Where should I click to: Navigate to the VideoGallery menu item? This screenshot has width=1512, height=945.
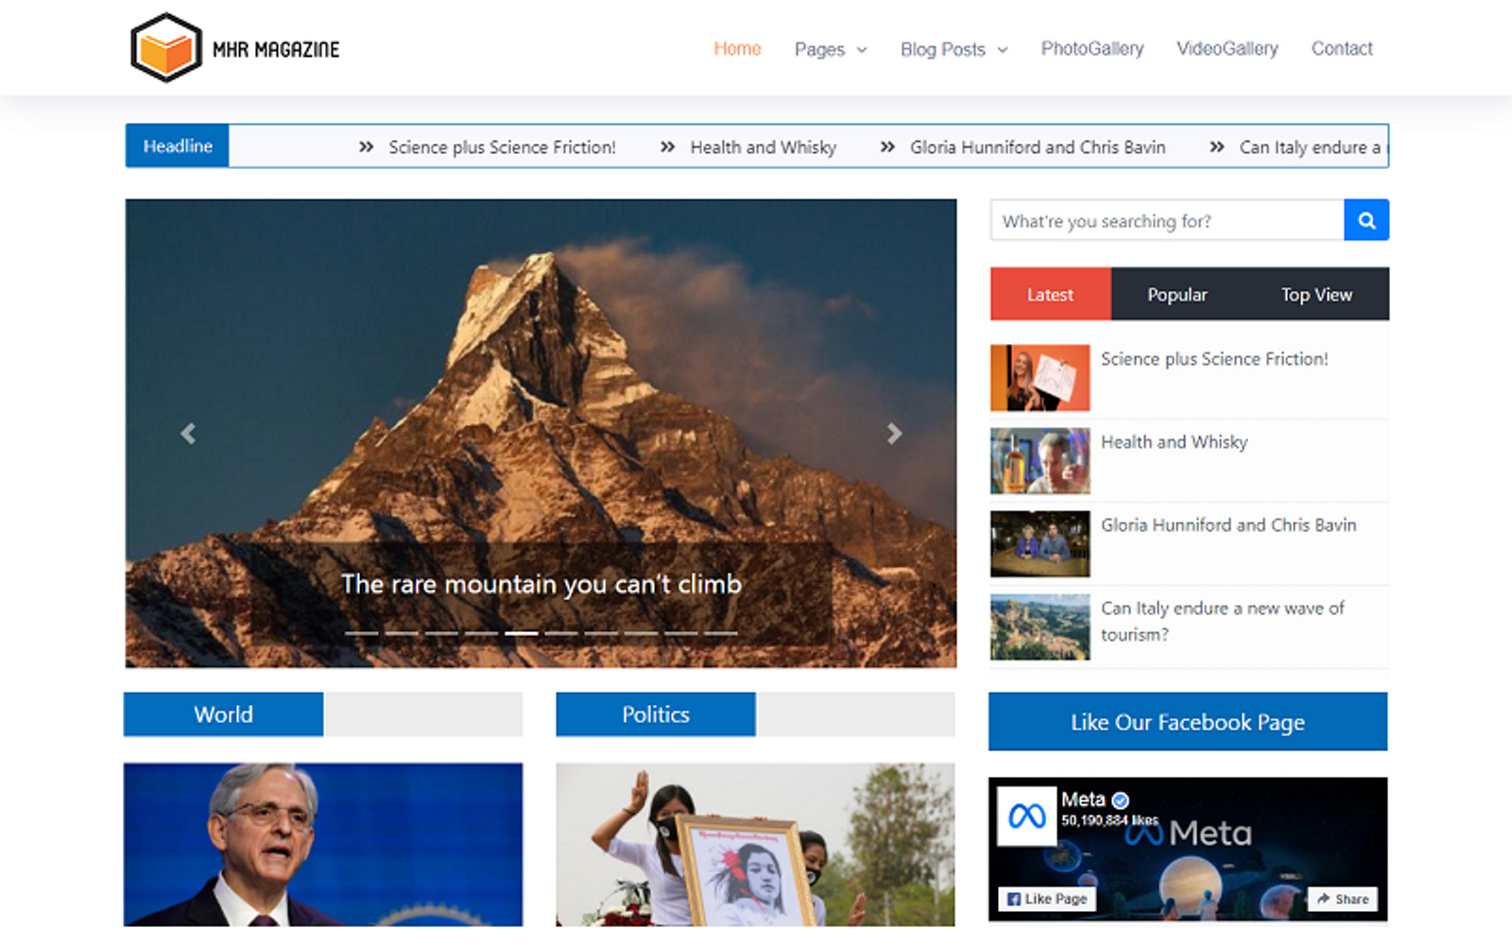[1227, 48]
